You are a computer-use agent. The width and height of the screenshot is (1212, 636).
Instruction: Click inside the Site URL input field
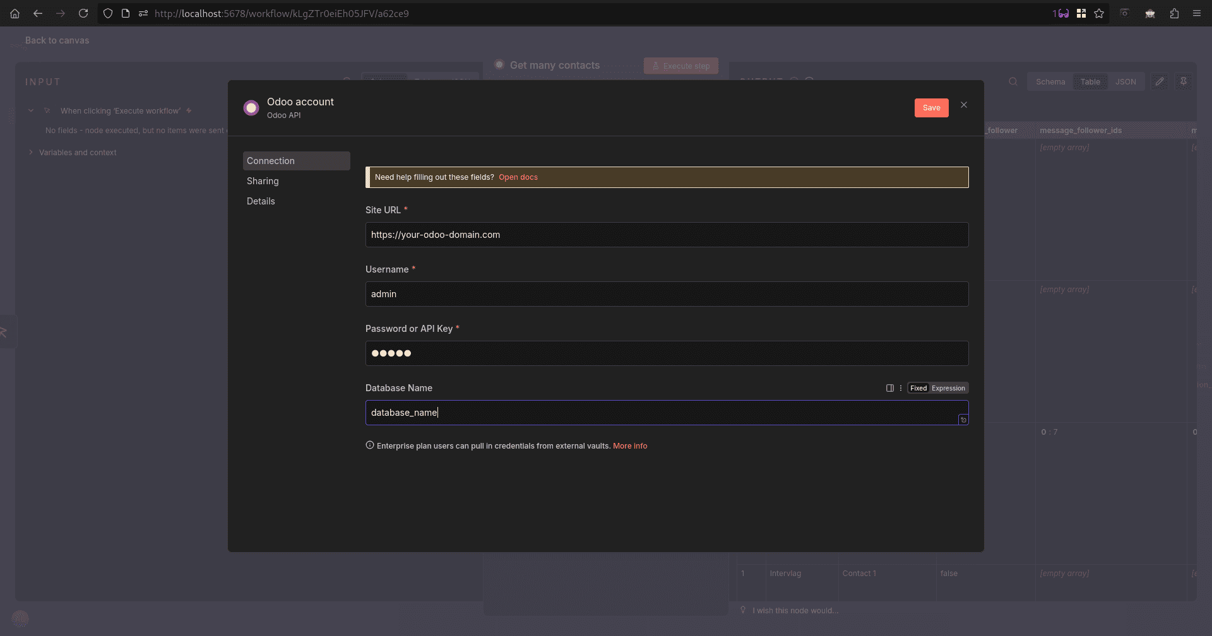click(667, 234)
